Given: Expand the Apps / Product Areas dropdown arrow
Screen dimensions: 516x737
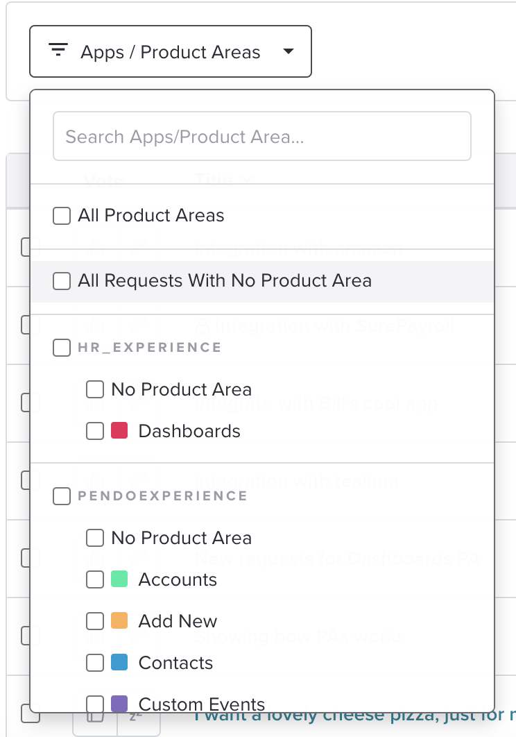Looking at the screenshot, I should coord(289,51).
